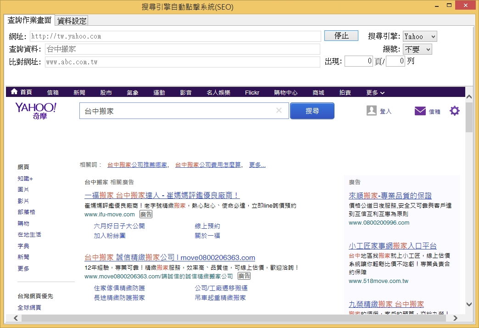The height and width of the screenshot is (328, 479).
Task: Select 圖片 in the left search categories
Action: point(23,190)
